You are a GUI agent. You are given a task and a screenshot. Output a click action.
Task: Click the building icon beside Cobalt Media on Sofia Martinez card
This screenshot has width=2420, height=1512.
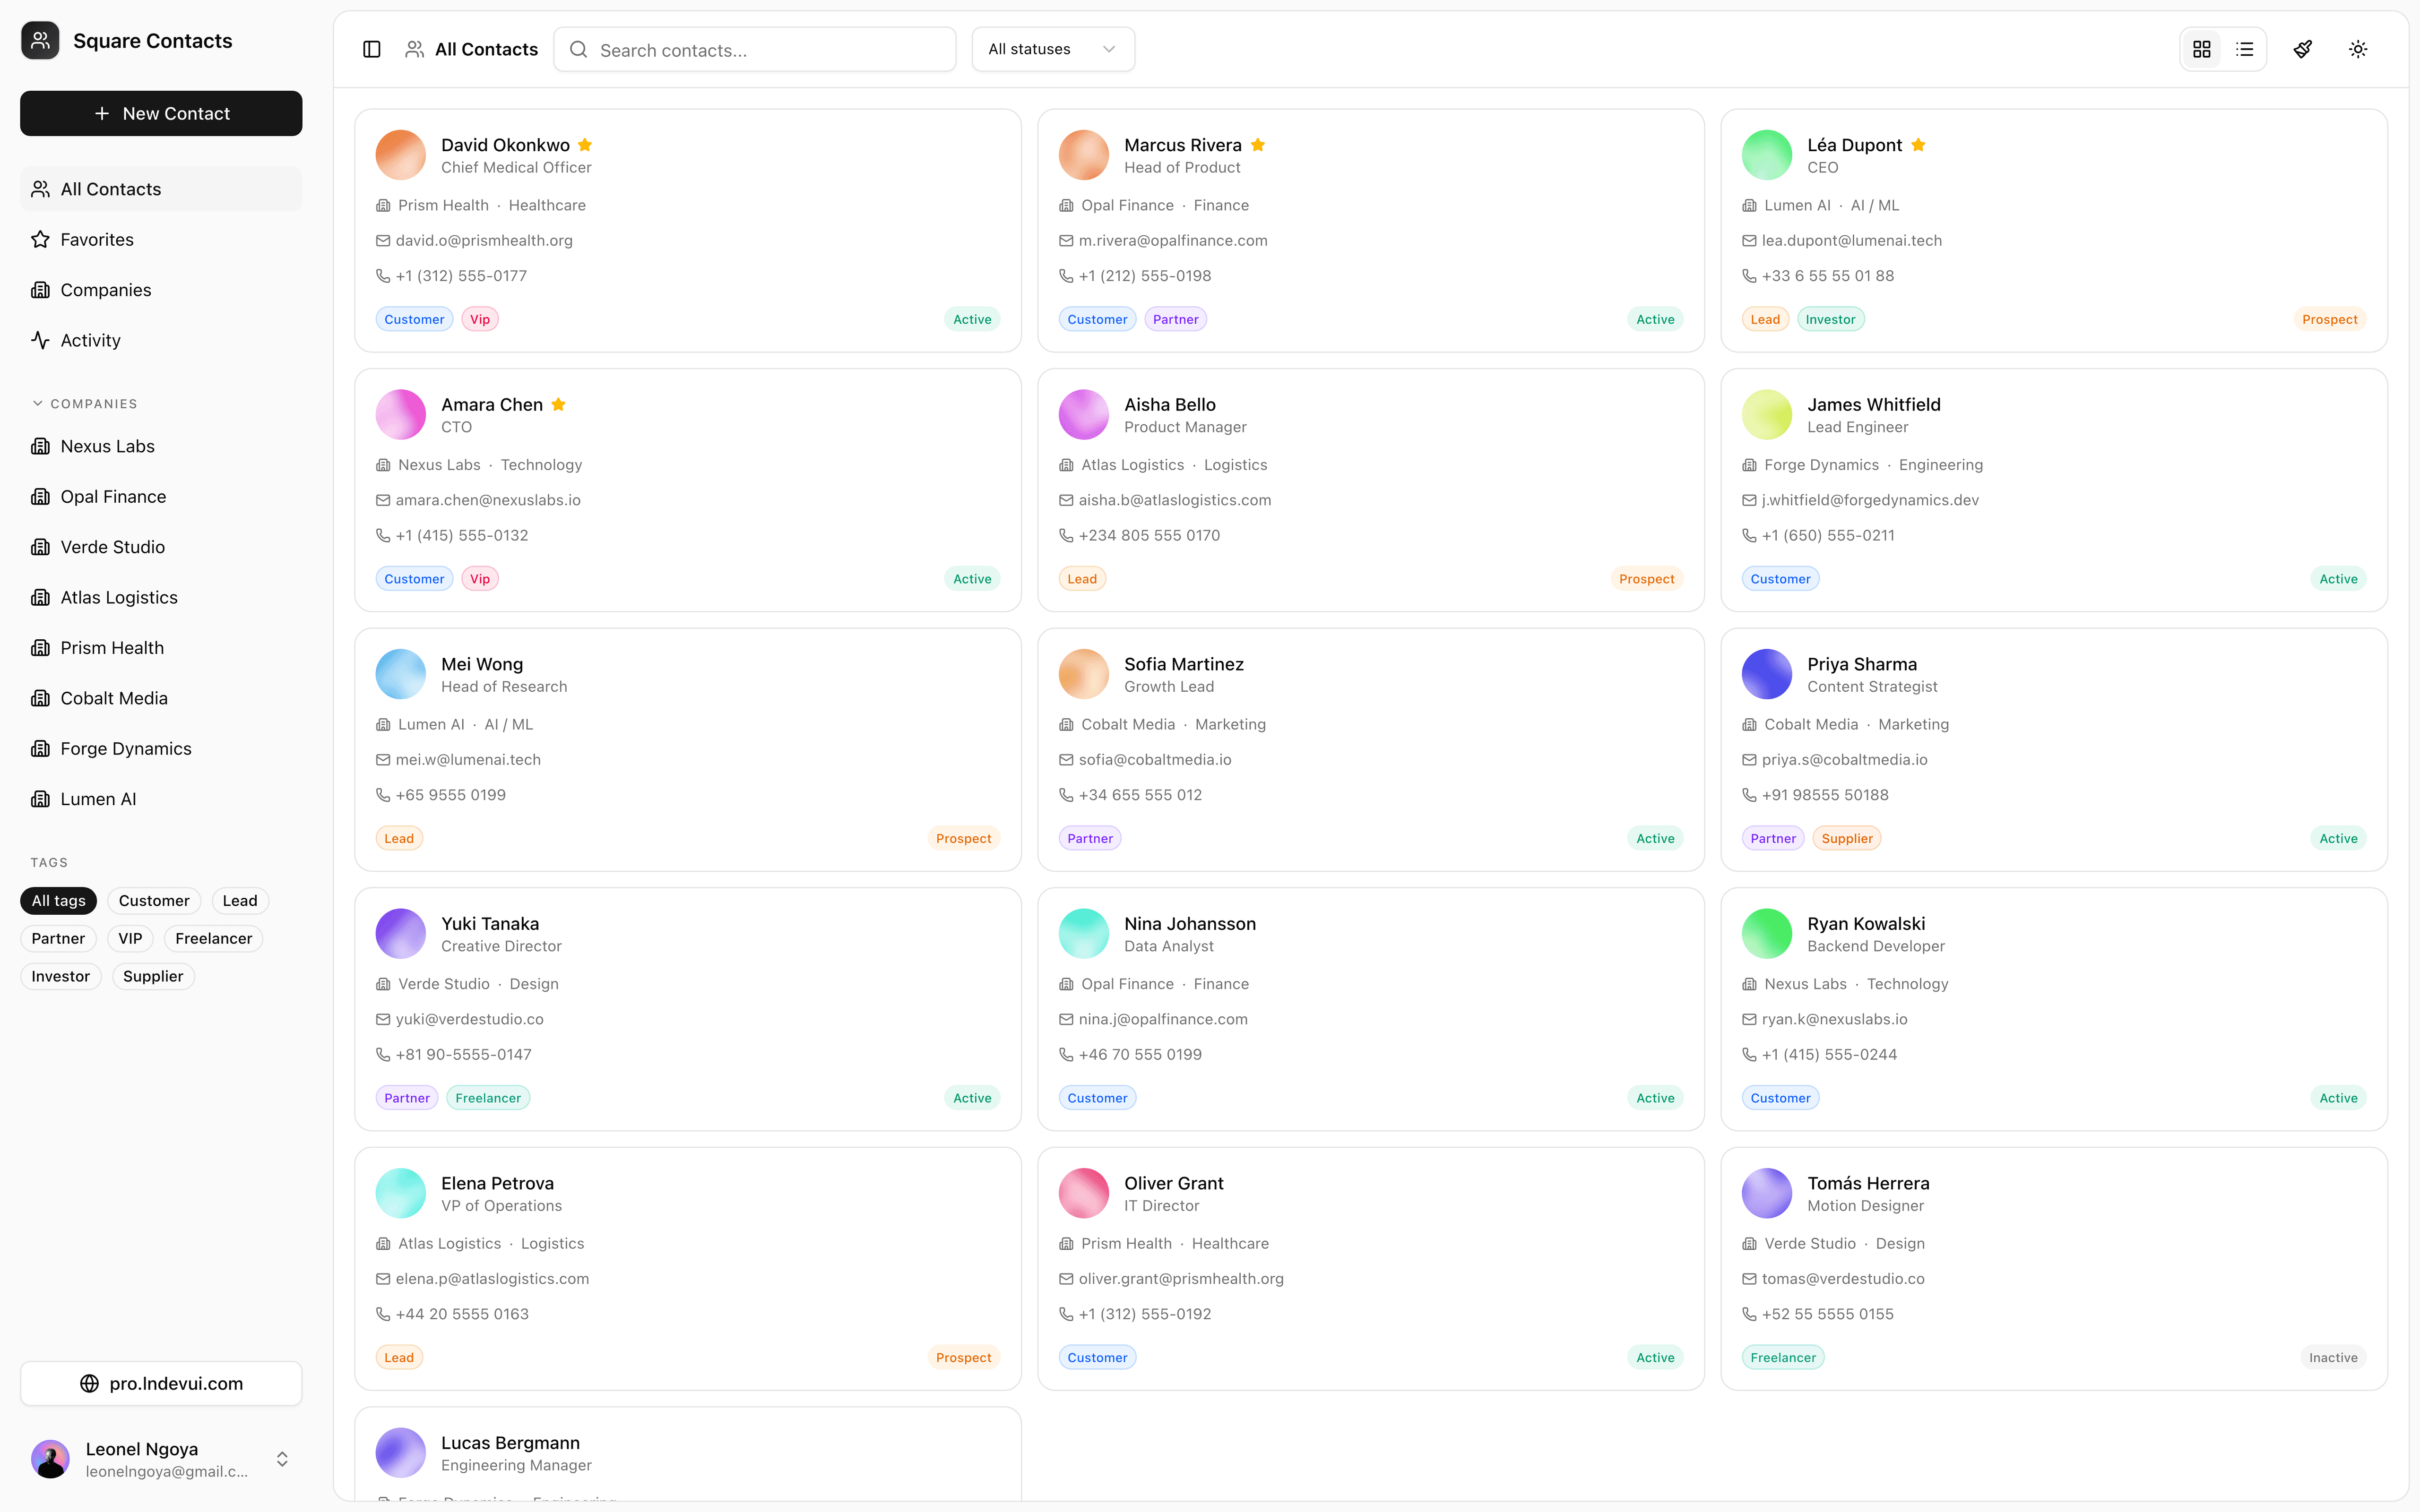[x=1066, y=724]
